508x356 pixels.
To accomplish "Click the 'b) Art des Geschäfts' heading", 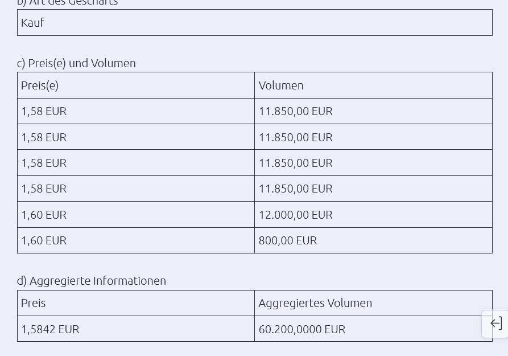I will click(x=67, y=2).
